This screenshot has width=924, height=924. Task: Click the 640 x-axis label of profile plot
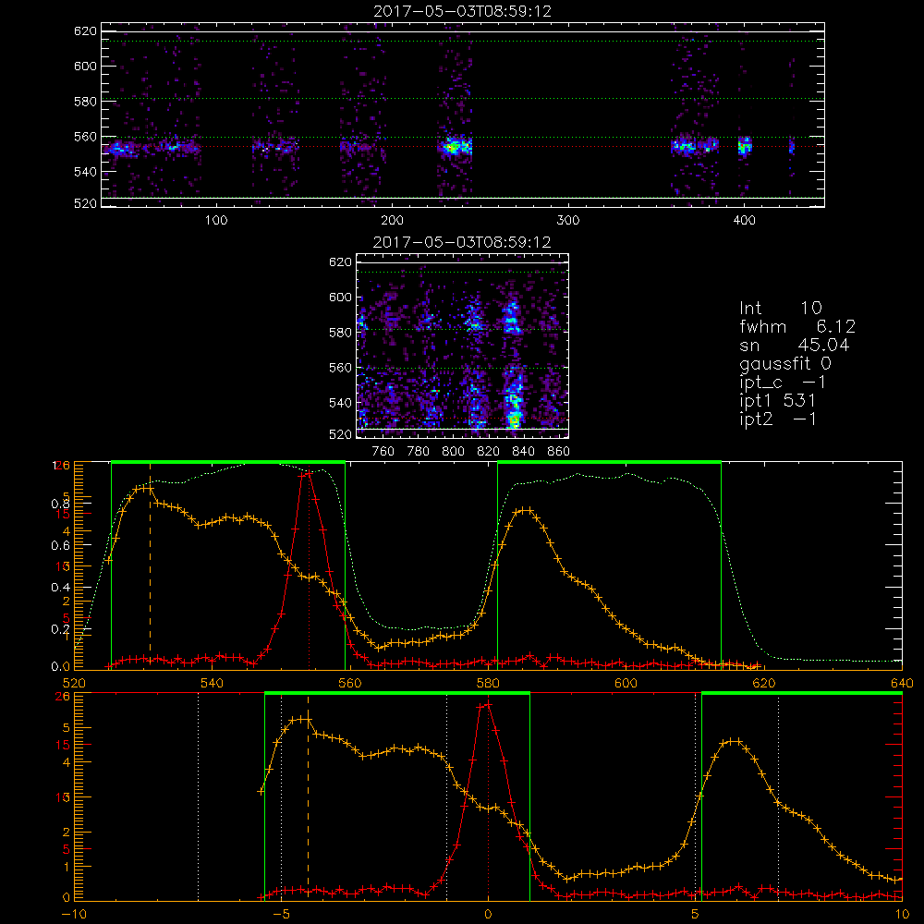[x=902, y=683]
